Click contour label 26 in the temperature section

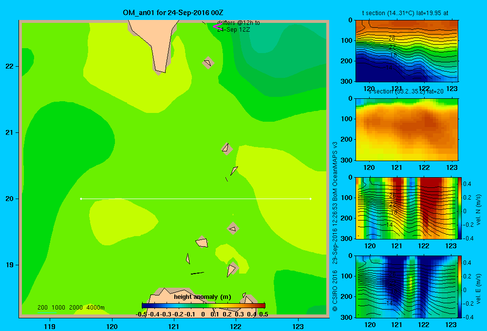[x=392, y=38]
